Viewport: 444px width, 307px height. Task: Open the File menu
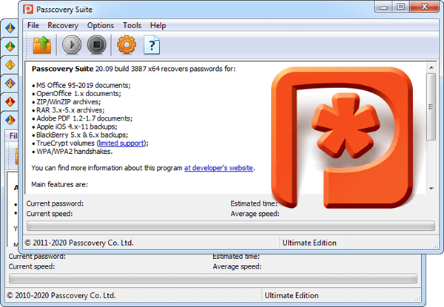[x=33, y=25]
